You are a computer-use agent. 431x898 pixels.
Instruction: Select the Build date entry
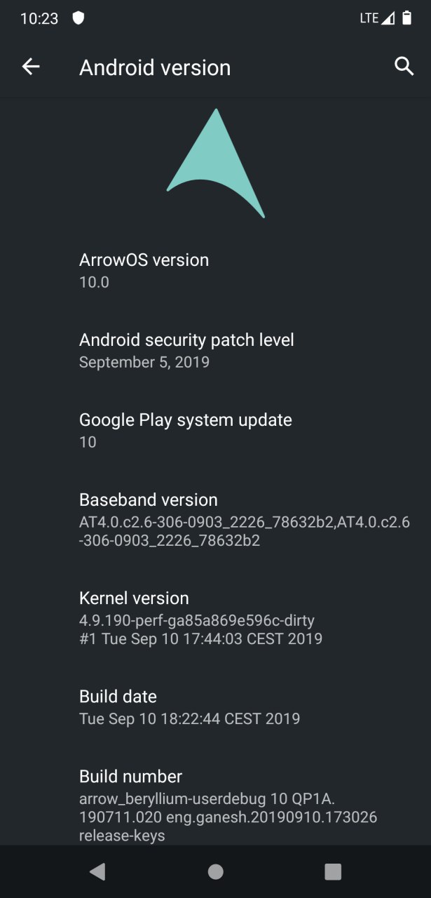pos(215,707)
